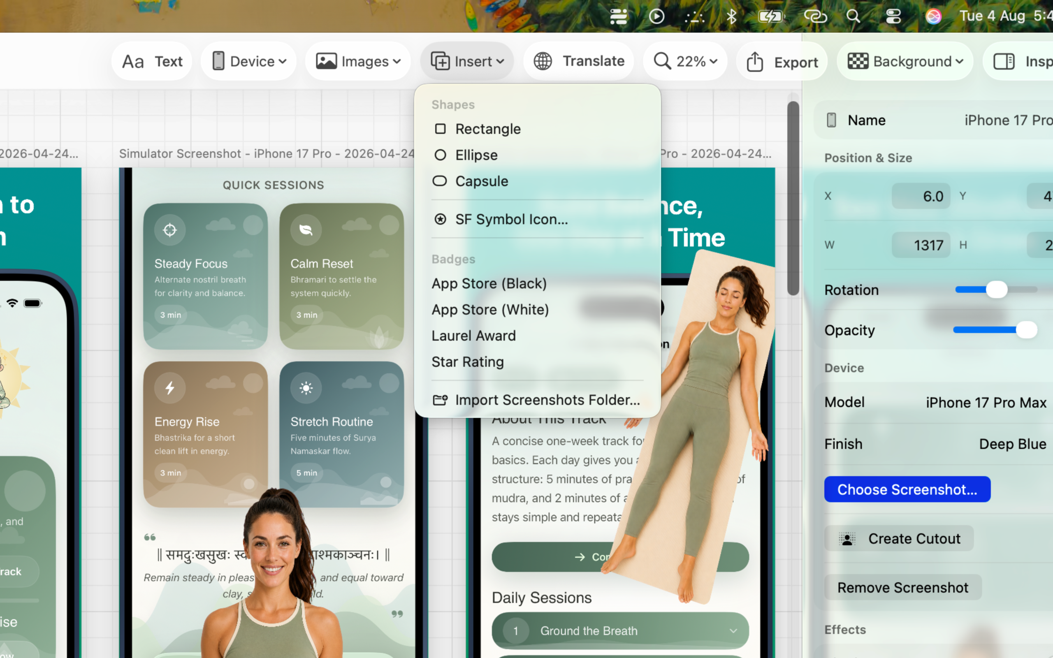Choose SF Symbol Icon… menu item
The height and width of the screenshot is (658, 1053).
537,219
